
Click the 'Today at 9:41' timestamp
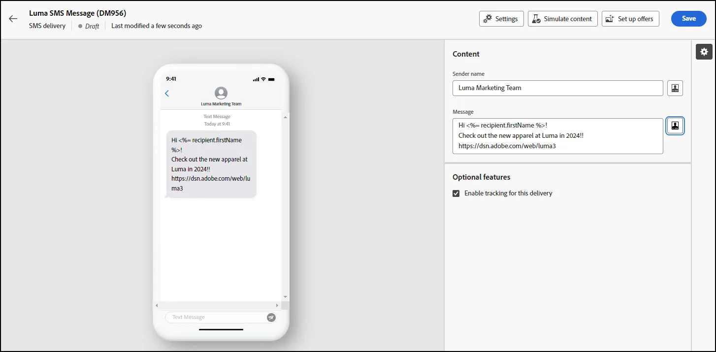point(217,124)
